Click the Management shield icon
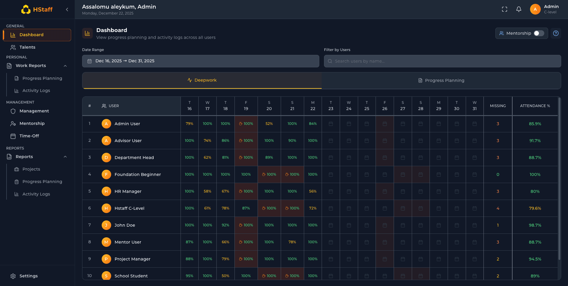This screenshot has height=286, width=568. pyautogui.click(x=13, y=111)
